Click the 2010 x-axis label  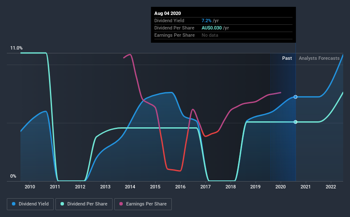pos(30,187)
